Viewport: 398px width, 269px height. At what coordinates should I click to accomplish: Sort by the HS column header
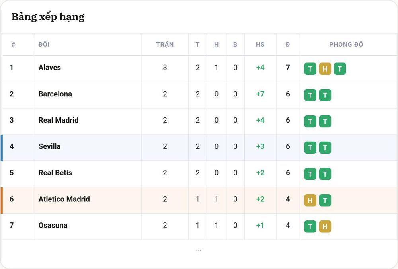260,45
